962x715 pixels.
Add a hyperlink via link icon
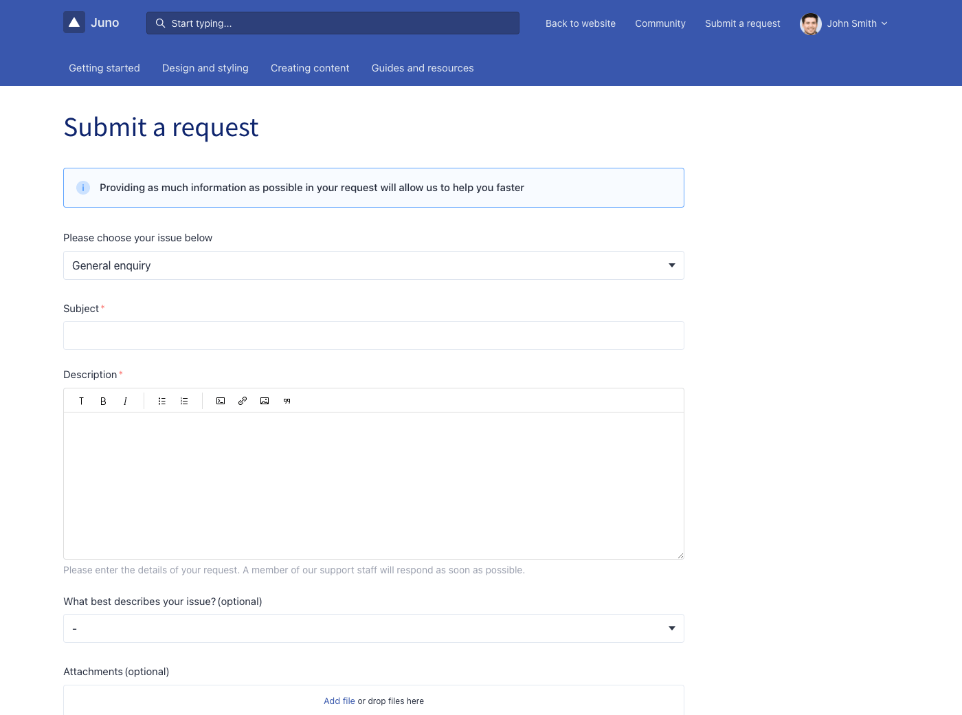tap(243, 401)
